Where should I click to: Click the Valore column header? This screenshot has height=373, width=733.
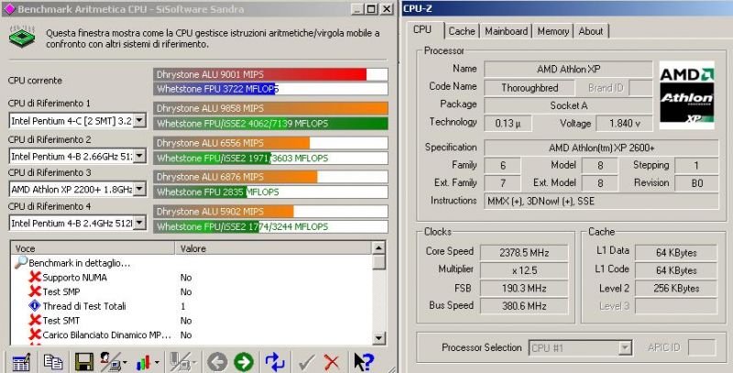(273, 248)
